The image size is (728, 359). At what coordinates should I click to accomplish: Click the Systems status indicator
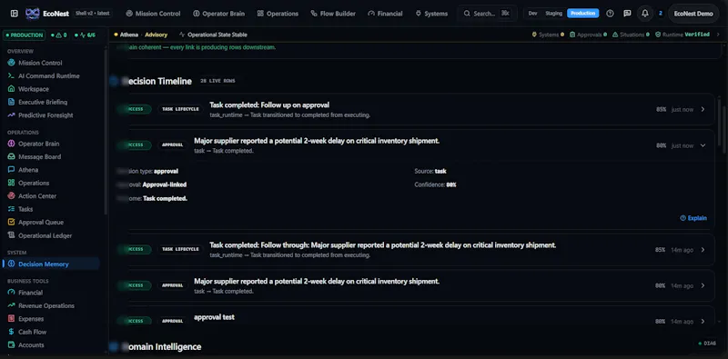point(548,35)
